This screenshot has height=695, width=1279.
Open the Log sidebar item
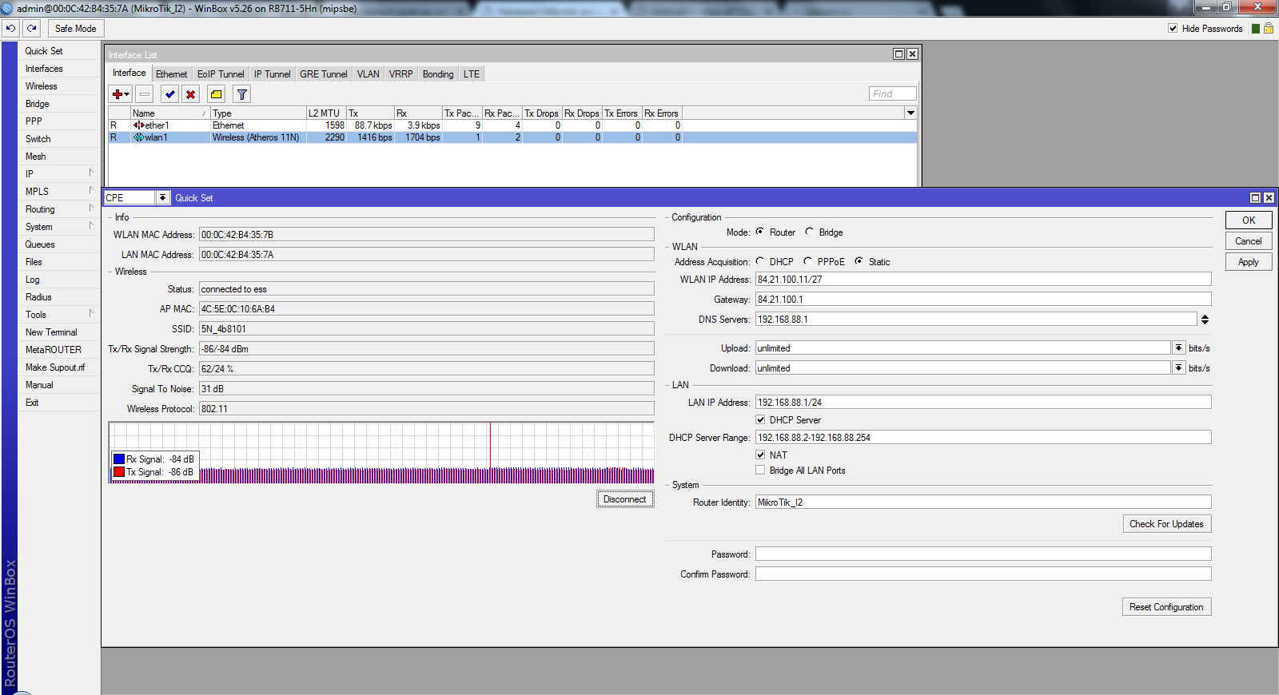[33, 279]
